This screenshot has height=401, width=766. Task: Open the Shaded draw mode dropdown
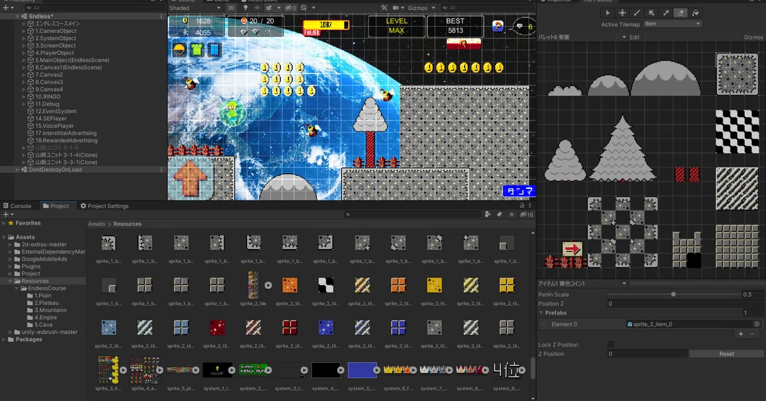coord(197,8)
